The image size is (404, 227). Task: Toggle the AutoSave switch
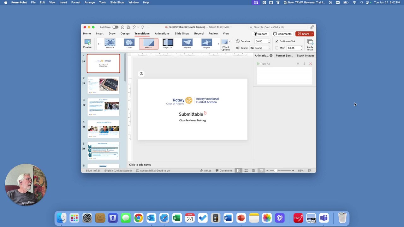coord(115,27)
